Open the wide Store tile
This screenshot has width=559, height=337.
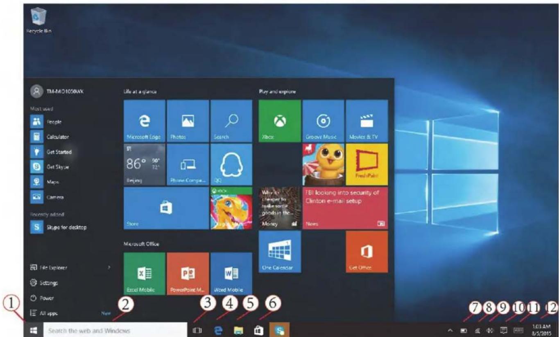point(166,208)
